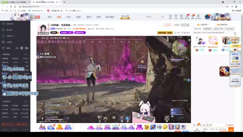Bookmark this page with the star icon

pos(227,6)
